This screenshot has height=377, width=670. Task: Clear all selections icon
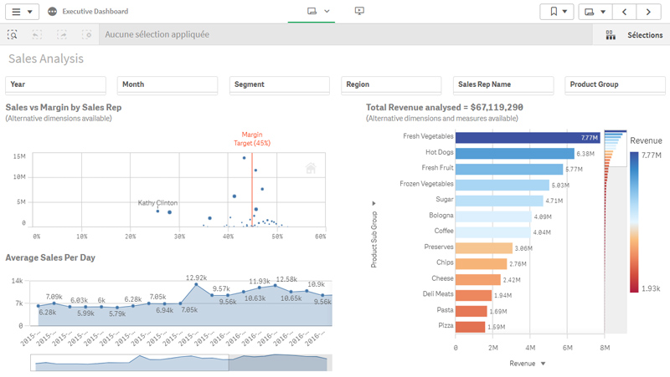(x=87, y=34)
